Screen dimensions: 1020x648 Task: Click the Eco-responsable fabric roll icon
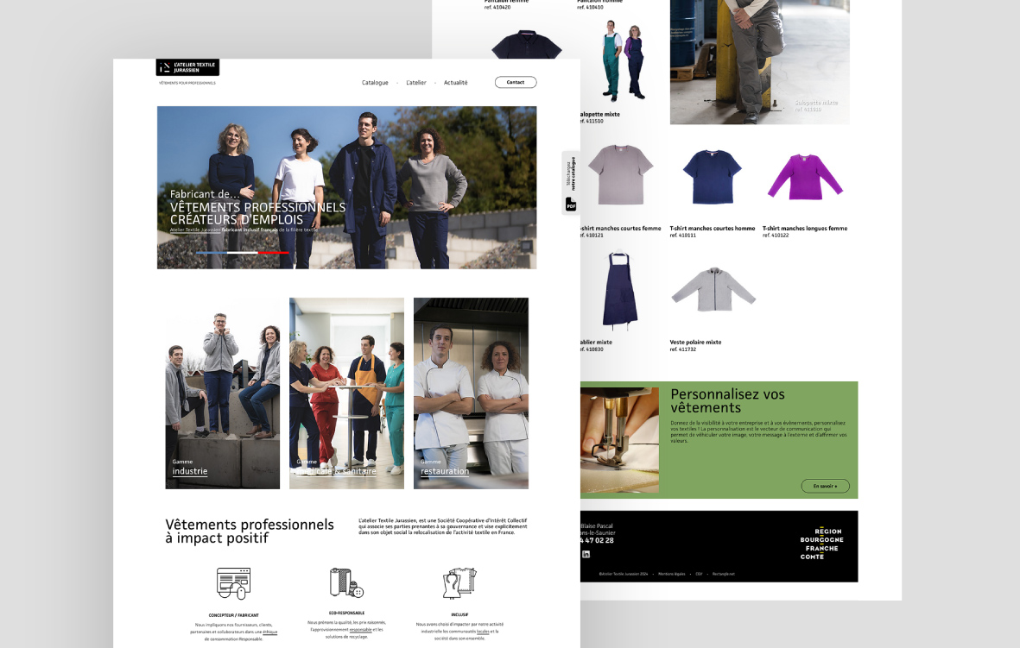pos(345,583)
